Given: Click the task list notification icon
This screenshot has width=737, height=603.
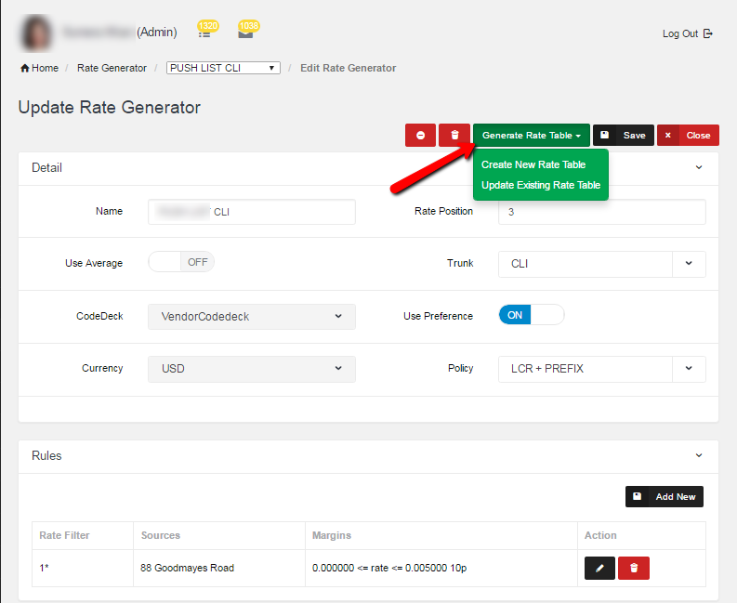Looking at the screenshot, I should [x=204, y=33].
